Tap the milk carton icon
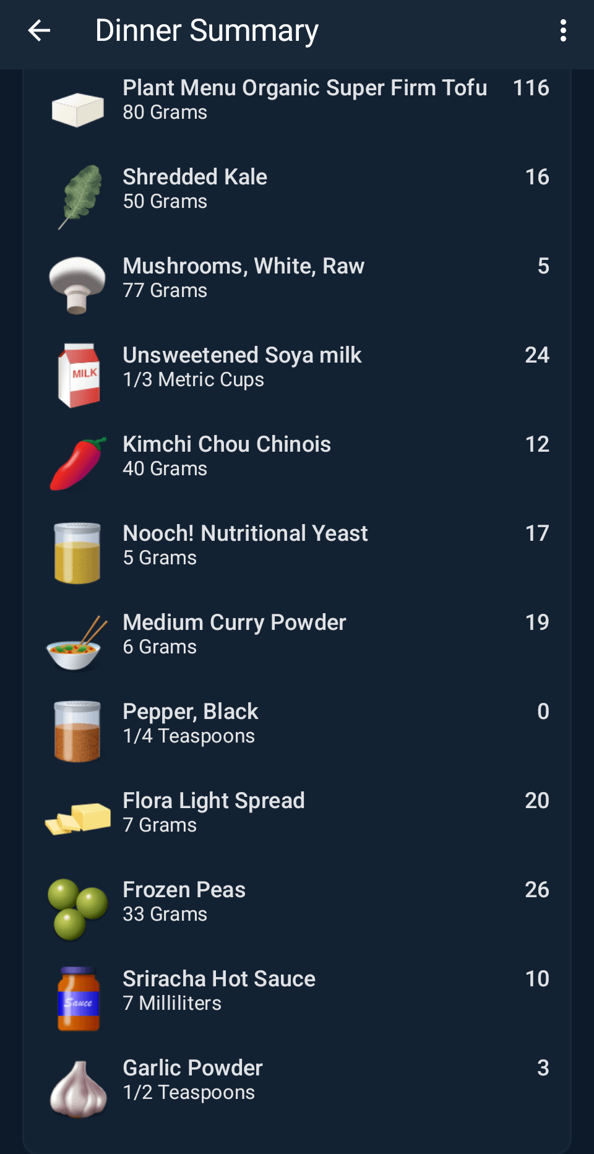 click(79, 375)
